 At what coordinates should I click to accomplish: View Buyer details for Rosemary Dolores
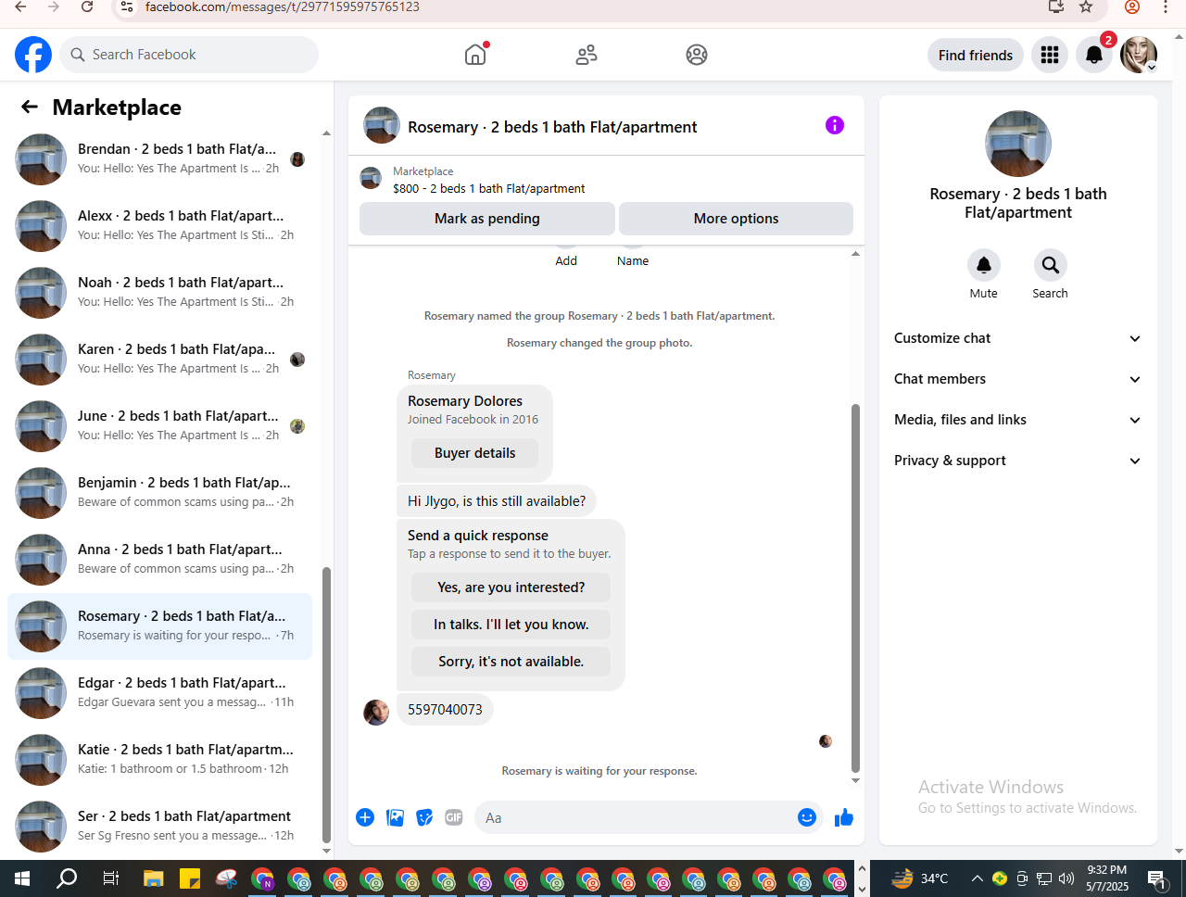coord(475,453)
